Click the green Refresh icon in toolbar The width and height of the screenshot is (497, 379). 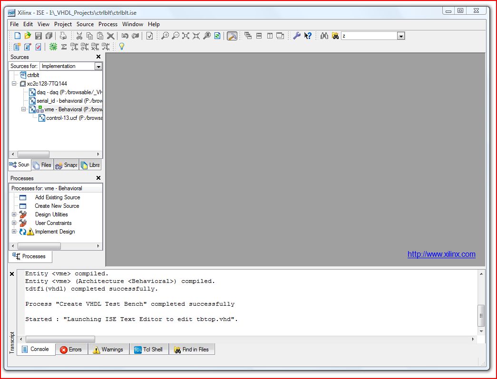coord(217,36)
